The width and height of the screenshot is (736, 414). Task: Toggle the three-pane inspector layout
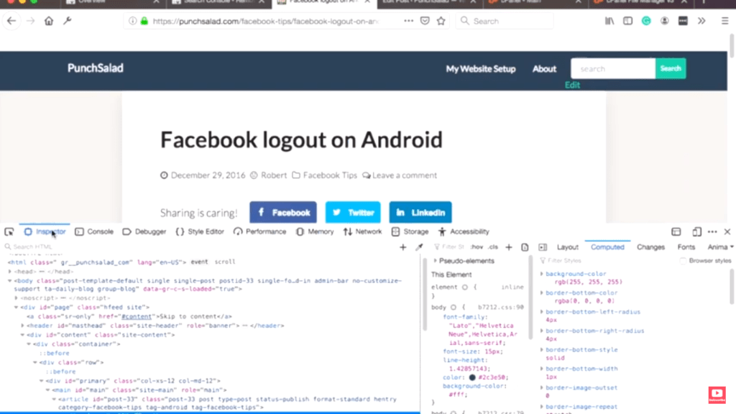[x=543, y=247]
